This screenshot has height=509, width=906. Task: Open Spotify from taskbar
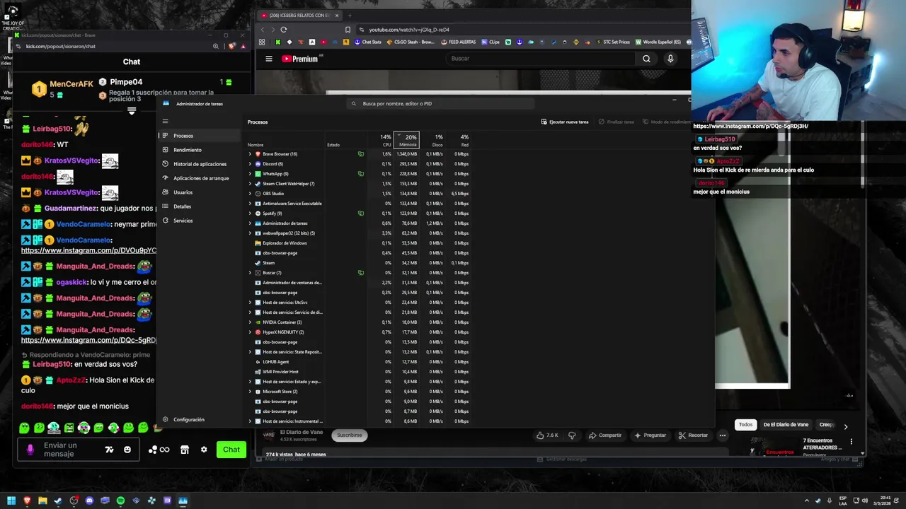120,501
